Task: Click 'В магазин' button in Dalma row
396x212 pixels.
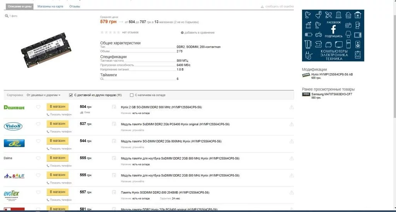Action: click(58, 158)
